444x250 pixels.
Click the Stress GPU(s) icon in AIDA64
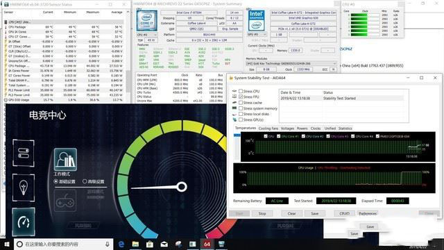[x=234, y=119]
